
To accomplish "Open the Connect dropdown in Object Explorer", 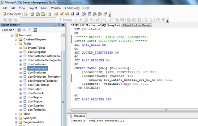I will [x=8, y=30].
